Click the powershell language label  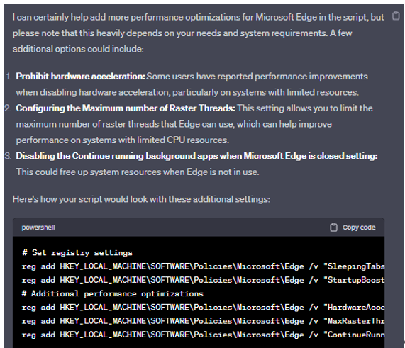pyautogui.click(x=38, y=228)
